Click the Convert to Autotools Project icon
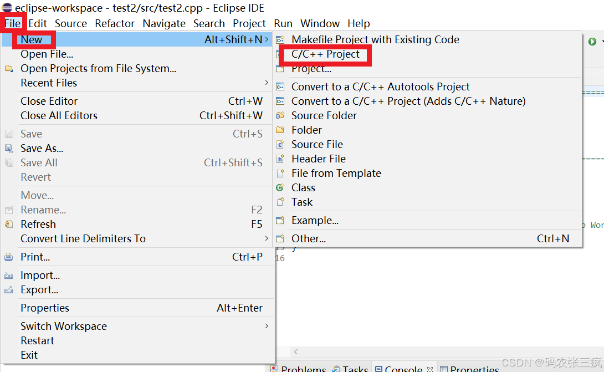 click(x=280, y=86)
